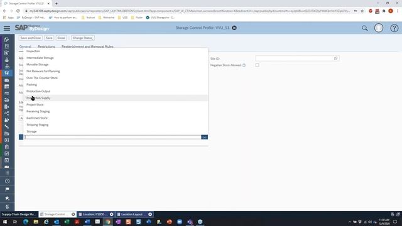Viewport: 402px width, 226px height.
Task: Open Replenishment and Removal Rules tab
Action: click(87, 46)
